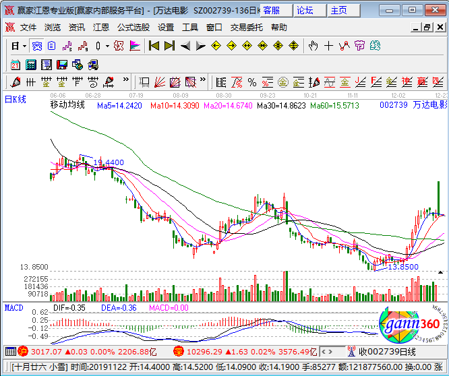Open the blue clipboard list icon

[51, 46]
